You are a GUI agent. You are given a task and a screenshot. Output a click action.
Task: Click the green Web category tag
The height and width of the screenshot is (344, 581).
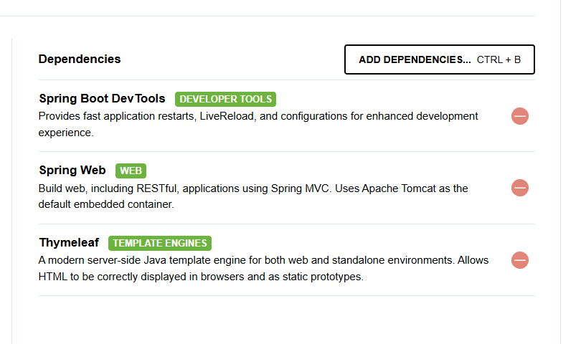[x=131, y=171]
